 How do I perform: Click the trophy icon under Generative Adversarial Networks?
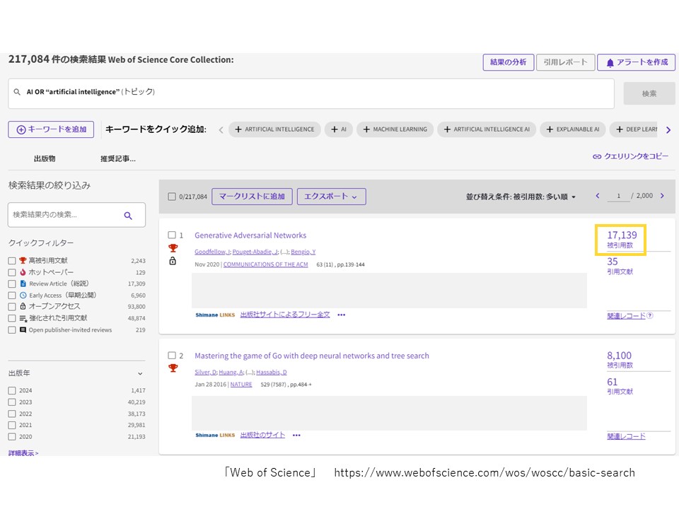click(x=173, y=248)
